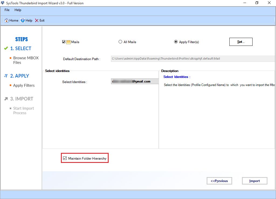Click the 2. APPLY step heading
276x199 pixels.
pos(19,76)
